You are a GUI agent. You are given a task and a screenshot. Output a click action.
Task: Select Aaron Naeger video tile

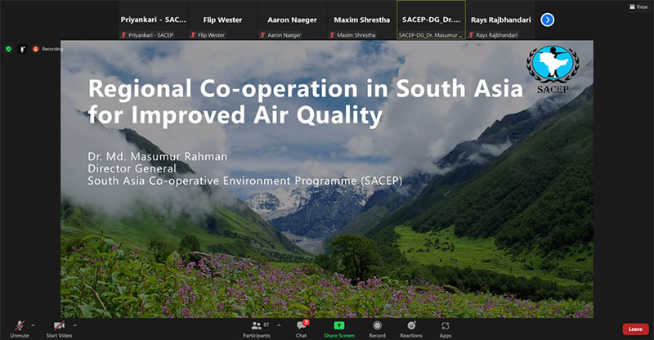(292, 20)
